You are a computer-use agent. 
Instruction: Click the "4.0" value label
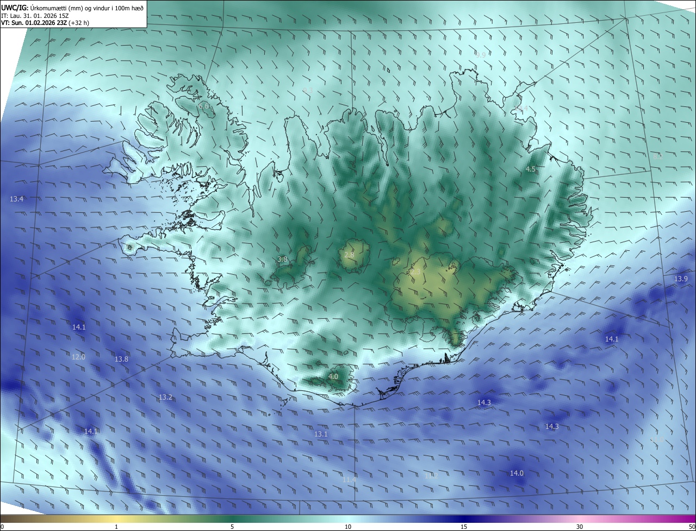click(x=333, y=377)
